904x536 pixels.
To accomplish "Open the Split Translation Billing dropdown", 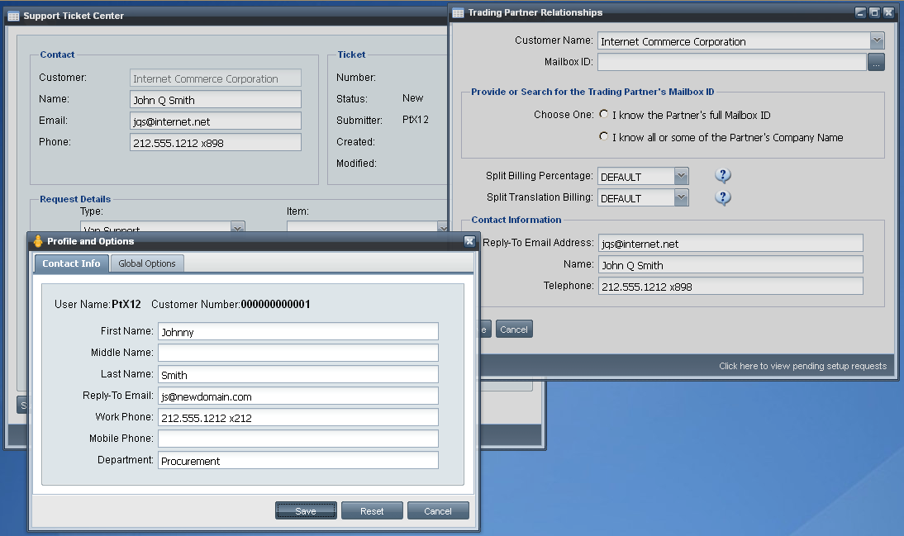I will click(682, 197).
